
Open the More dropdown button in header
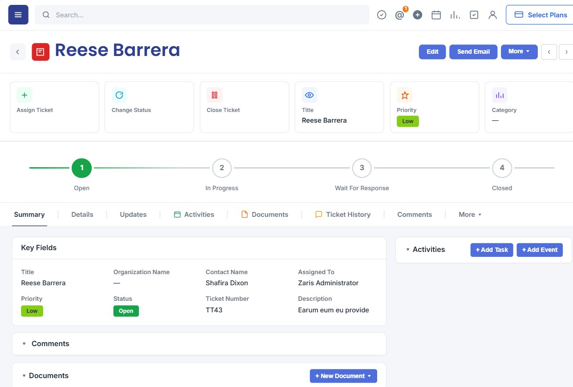[x=519, y=52]
